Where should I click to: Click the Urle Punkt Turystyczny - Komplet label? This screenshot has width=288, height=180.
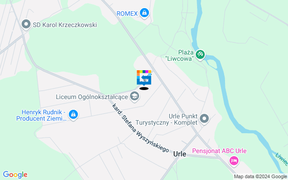166,119
